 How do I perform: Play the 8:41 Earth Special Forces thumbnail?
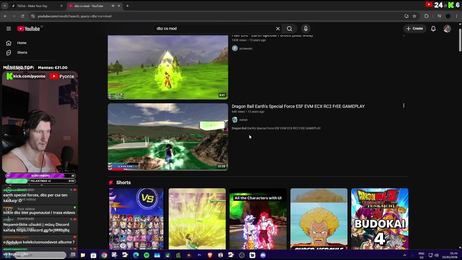(x=168, y=67)
